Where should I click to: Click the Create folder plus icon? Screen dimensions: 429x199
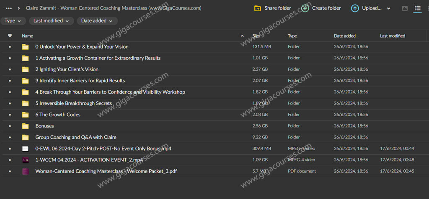click(305, 8)
